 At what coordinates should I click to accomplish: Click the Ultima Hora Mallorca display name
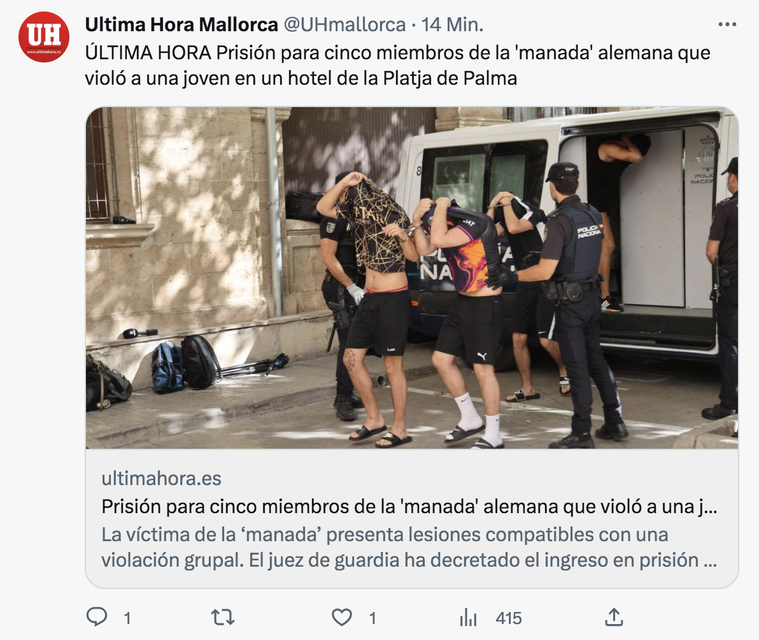tap(181, 24)
